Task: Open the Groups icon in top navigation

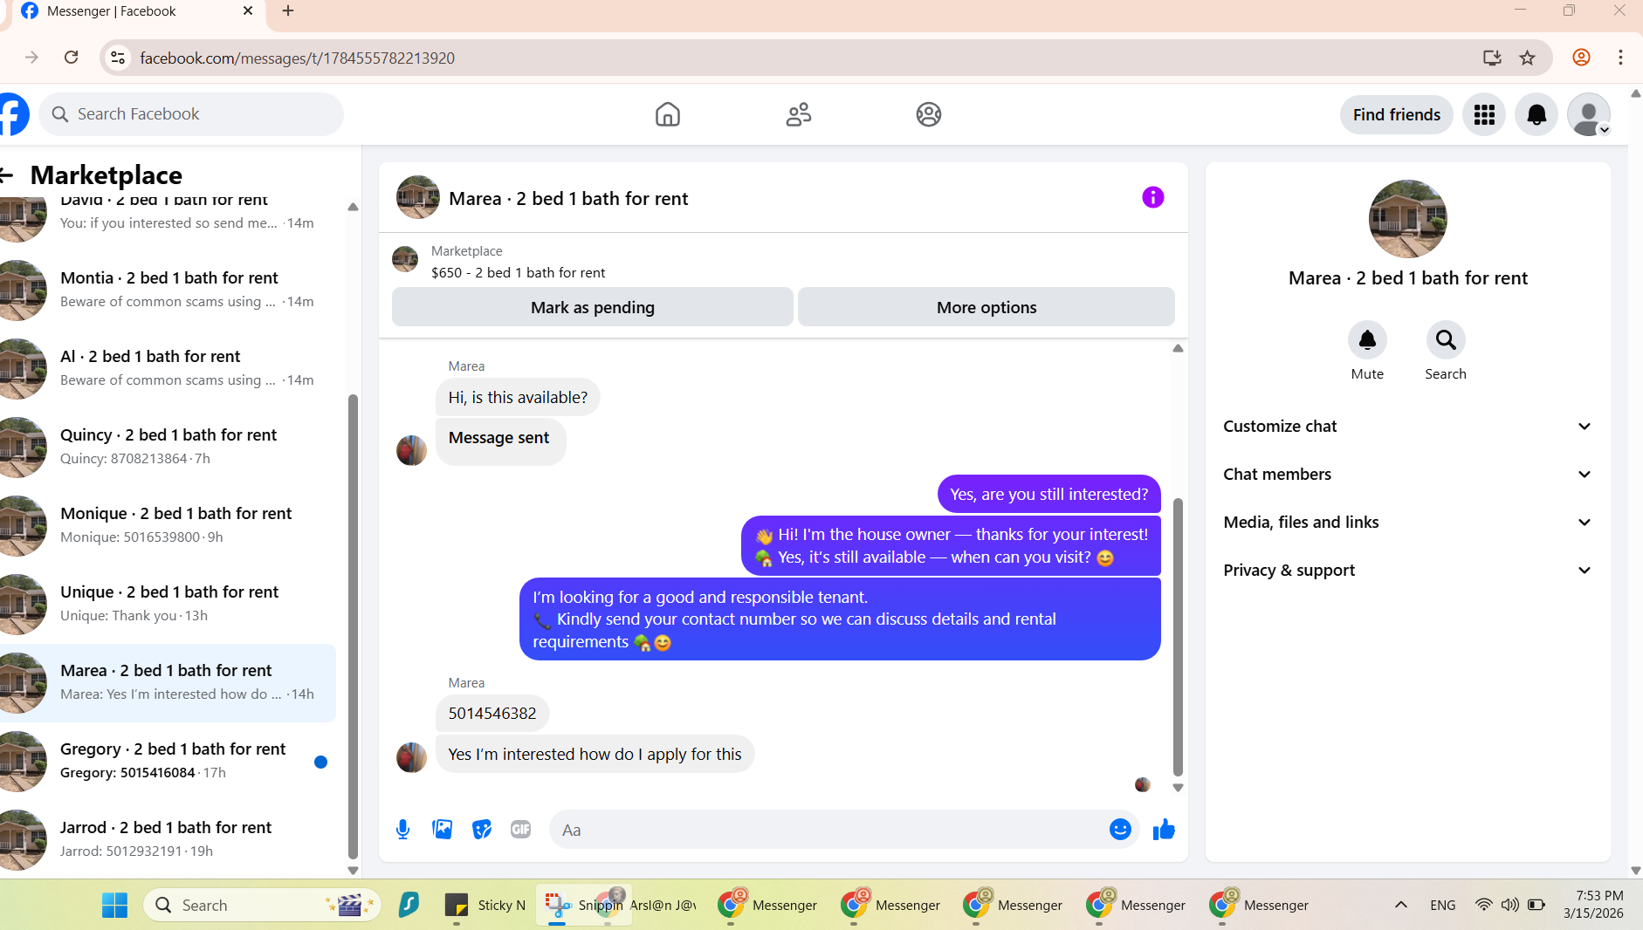Action: (x=928, y=114)
